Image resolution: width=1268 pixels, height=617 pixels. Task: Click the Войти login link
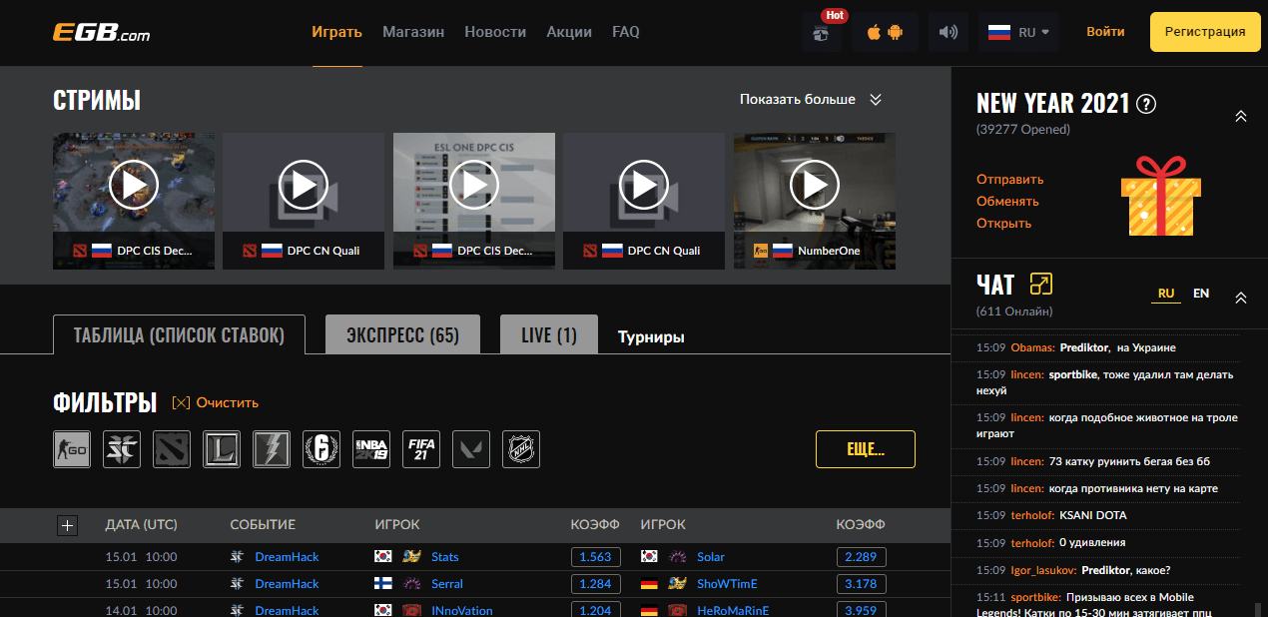click(1105, 32)
